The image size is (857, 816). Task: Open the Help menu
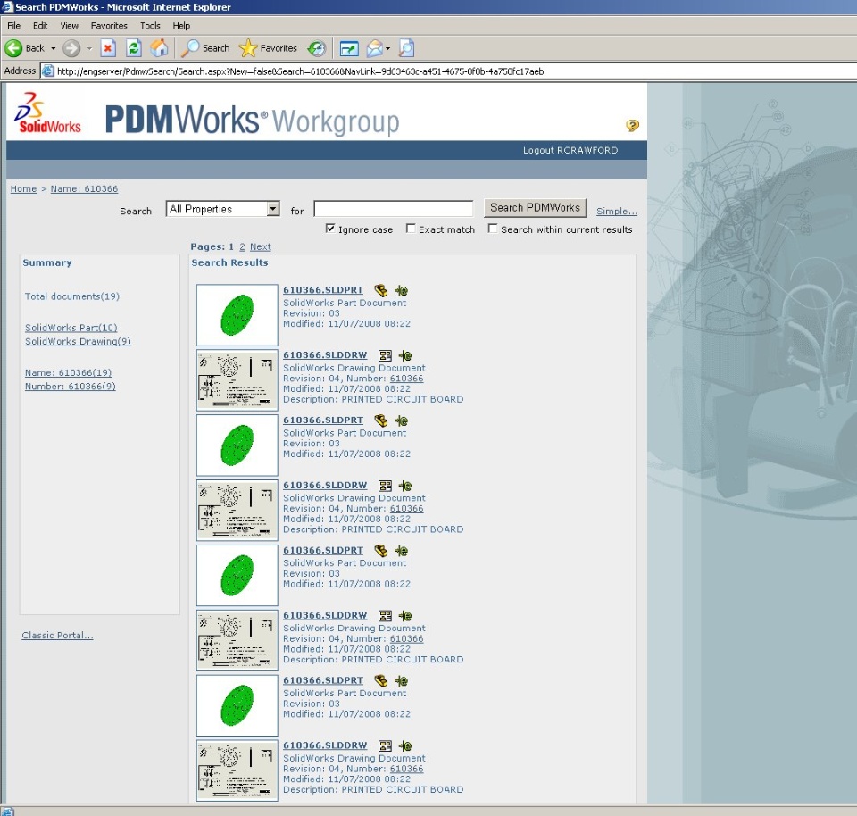(181, 26)
